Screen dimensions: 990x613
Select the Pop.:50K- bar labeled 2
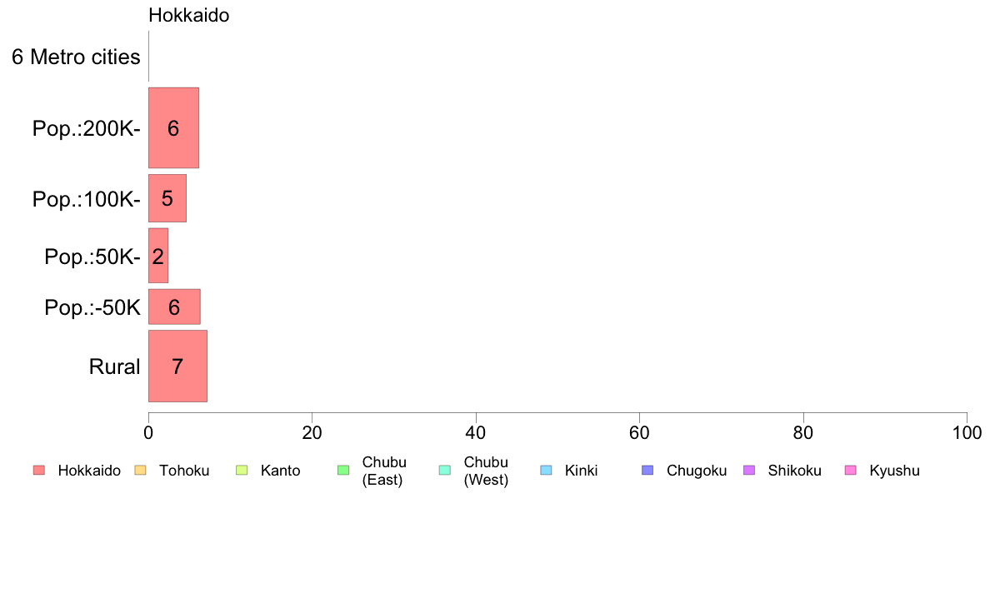tap(157, 256)
